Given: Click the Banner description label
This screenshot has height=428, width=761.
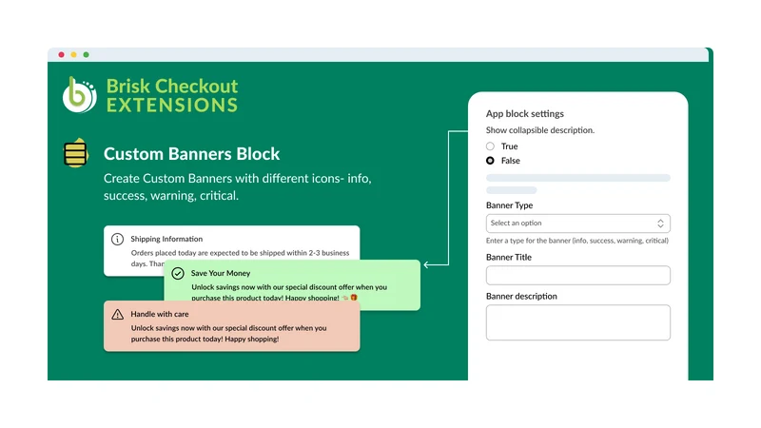Looking at the screenshot, I should pos(521,296).
